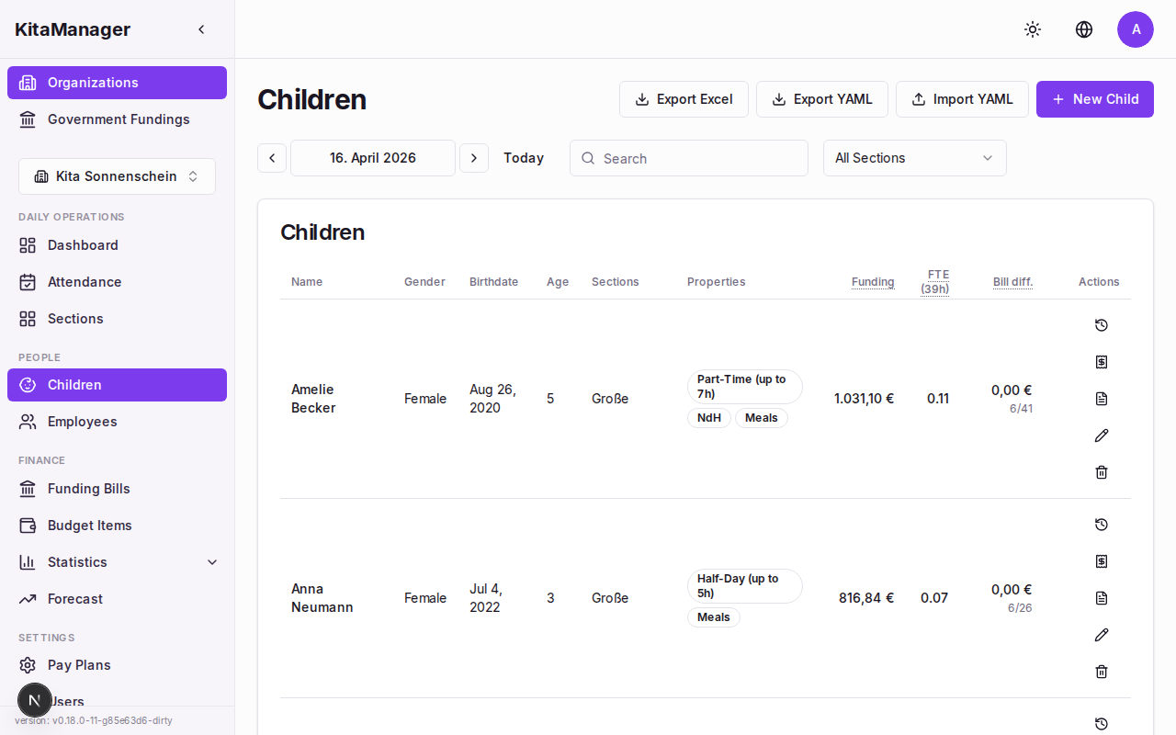The height and width of the screenshot is (735, 1176).
Task: Click the New Child button
Action: [x=1094, y=98]
